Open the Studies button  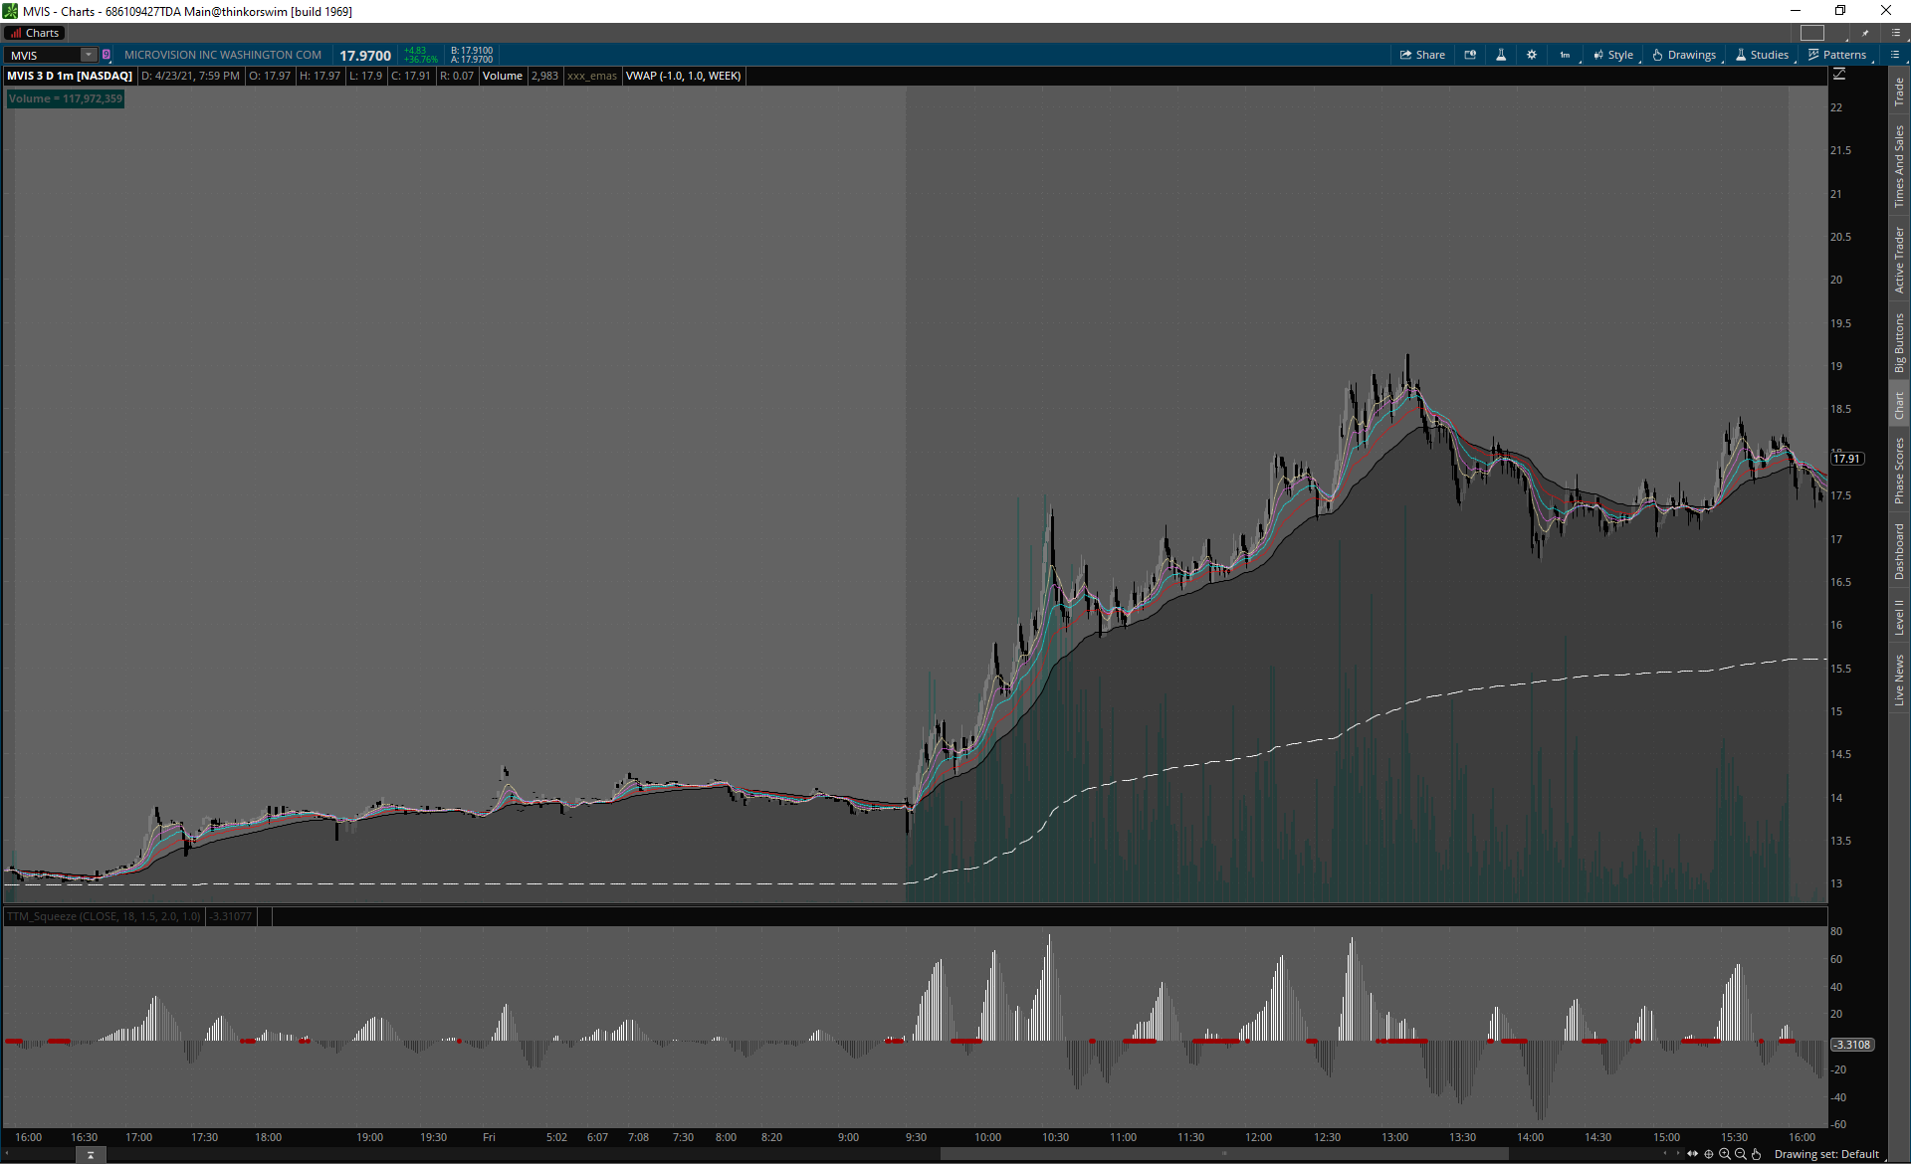tap(1762, 55)
